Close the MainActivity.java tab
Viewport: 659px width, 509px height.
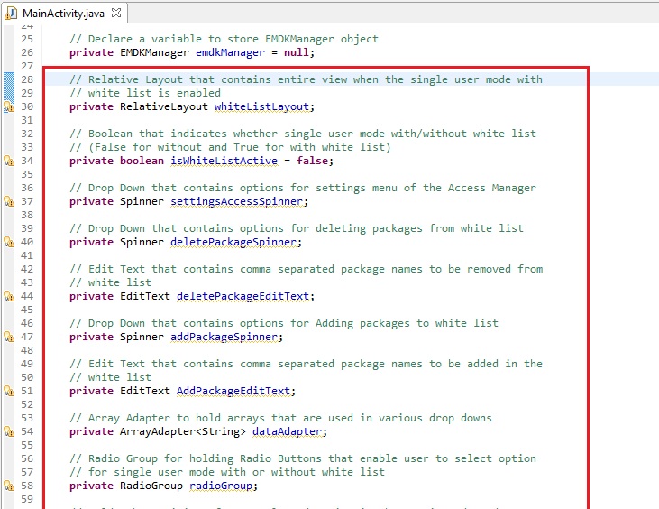click(x=116, y=13)
